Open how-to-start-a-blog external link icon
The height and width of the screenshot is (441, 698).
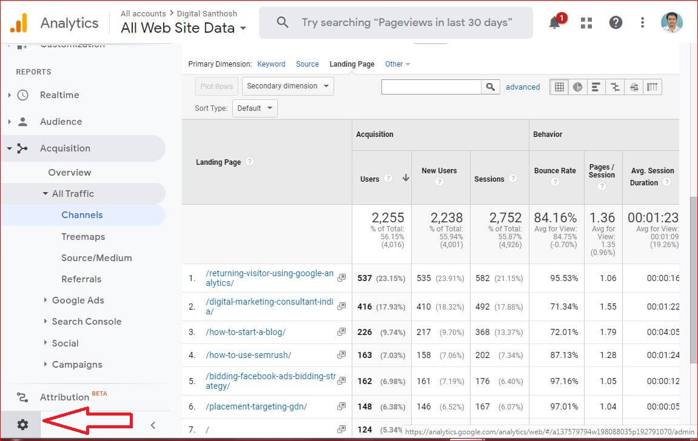(341, 331)
